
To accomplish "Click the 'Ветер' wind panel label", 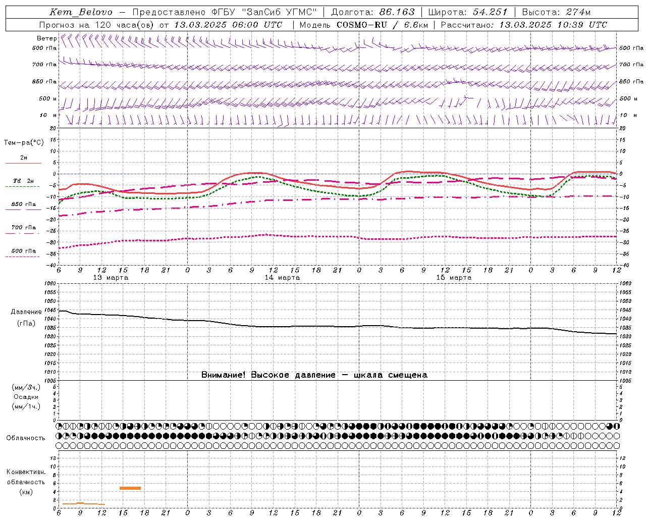I will [x=46, y=38].
